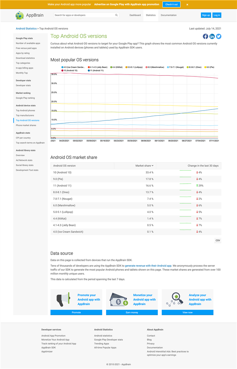The height and width of the screenshot is (369, 237).
Task: Open Developer stats sidebar link
Action: click(x=23, y=85)
